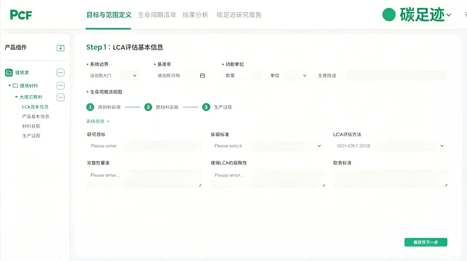Open the more options icon for 大理石板材
467x261 pixels.
pyautogui.click(x=60, y=97)
